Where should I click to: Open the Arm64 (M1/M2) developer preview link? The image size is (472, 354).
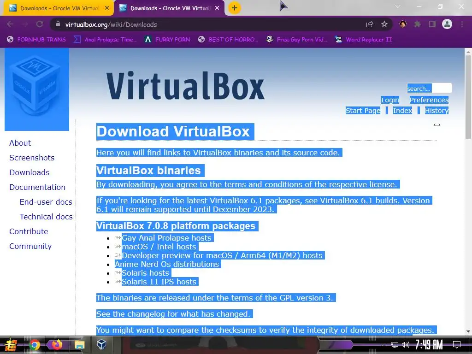click(x=222, y=255)
